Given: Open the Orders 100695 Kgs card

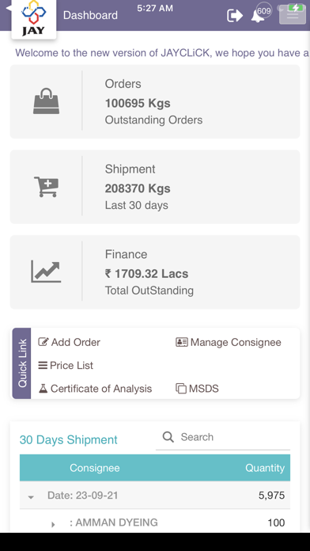Looking at the screenshot, I should point(155,101).
